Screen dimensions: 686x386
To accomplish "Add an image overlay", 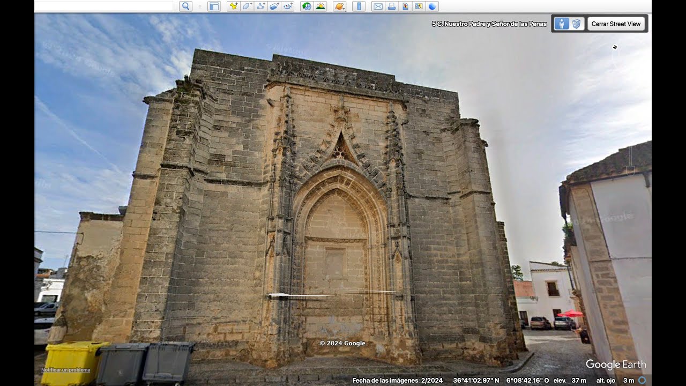I will pos(274,6).
